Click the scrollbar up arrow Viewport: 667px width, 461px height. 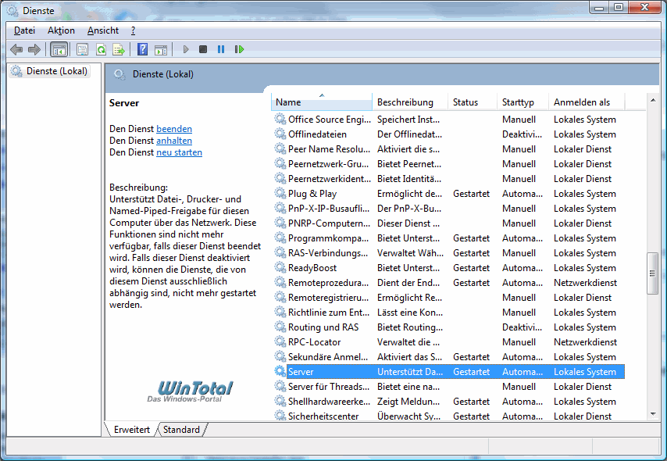(x=652, y=100)
